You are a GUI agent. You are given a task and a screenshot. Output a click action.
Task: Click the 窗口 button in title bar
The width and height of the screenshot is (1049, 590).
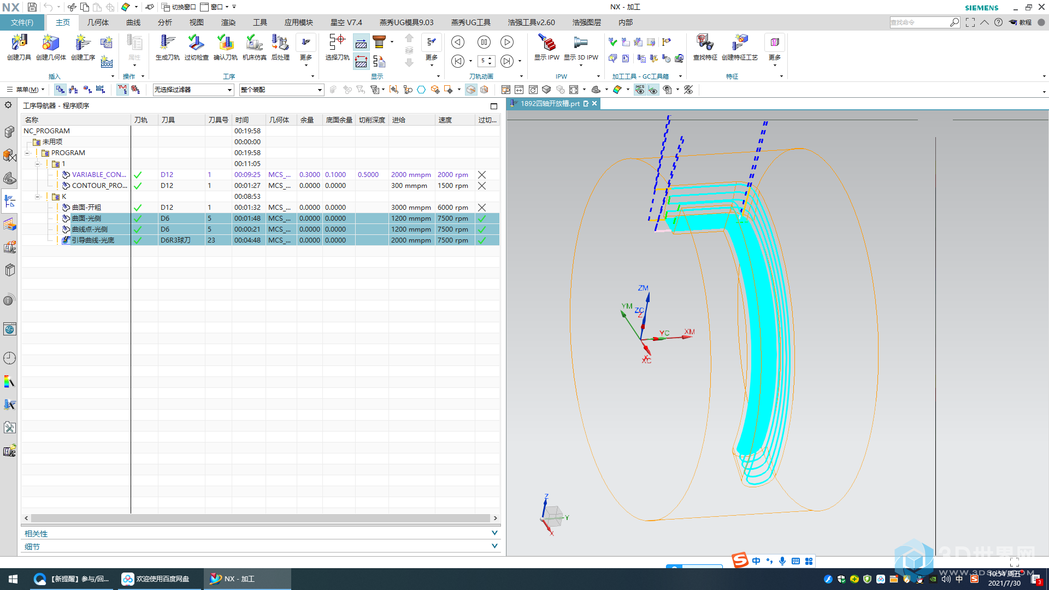click(214, 7)
